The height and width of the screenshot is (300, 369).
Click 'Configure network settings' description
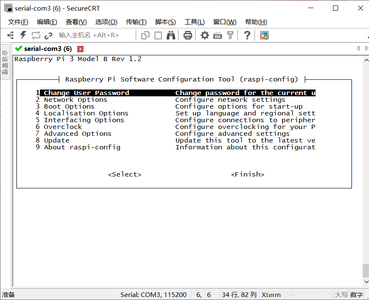click(x=230, y=100)
